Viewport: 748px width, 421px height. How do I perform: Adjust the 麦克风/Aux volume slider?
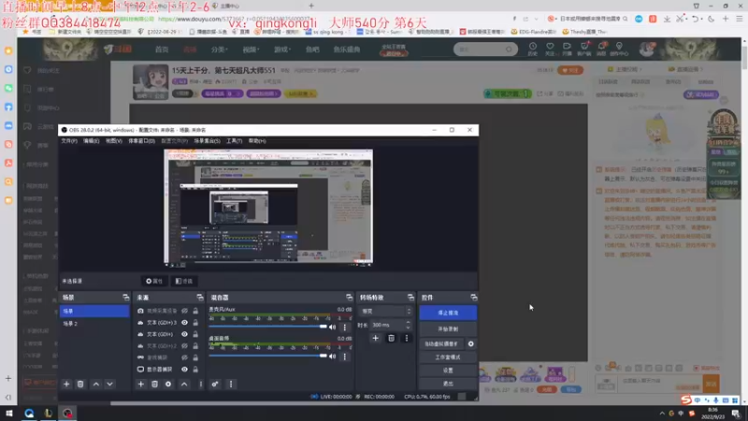267,327
